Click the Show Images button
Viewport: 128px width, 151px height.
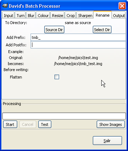pos(111,124)
